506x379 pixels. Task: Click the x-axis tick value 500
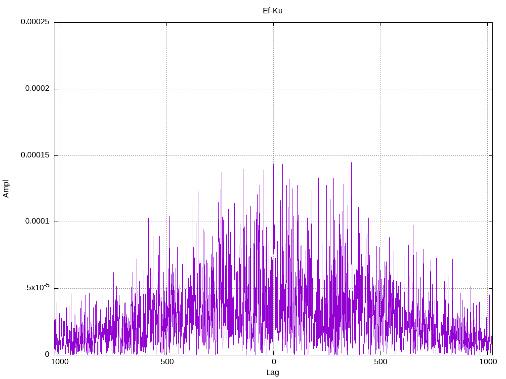click(x=380, y=362)
